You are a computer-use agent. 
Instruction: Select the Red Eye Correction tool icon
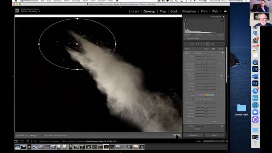pyautogui.click(x=198, y=44)
